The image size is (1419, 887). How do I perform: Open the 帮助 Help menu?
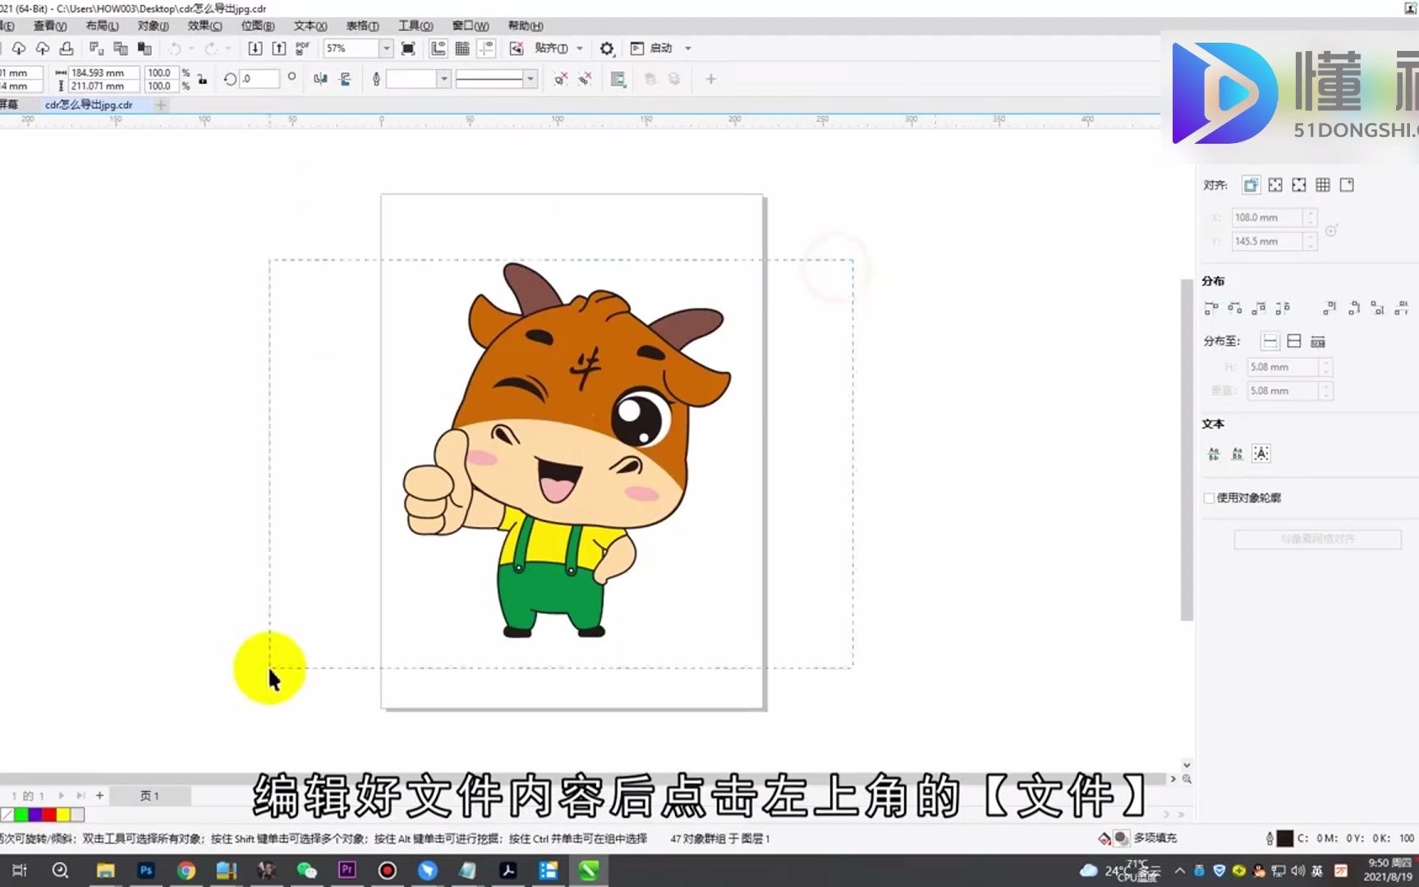click(x=526, y=26)
